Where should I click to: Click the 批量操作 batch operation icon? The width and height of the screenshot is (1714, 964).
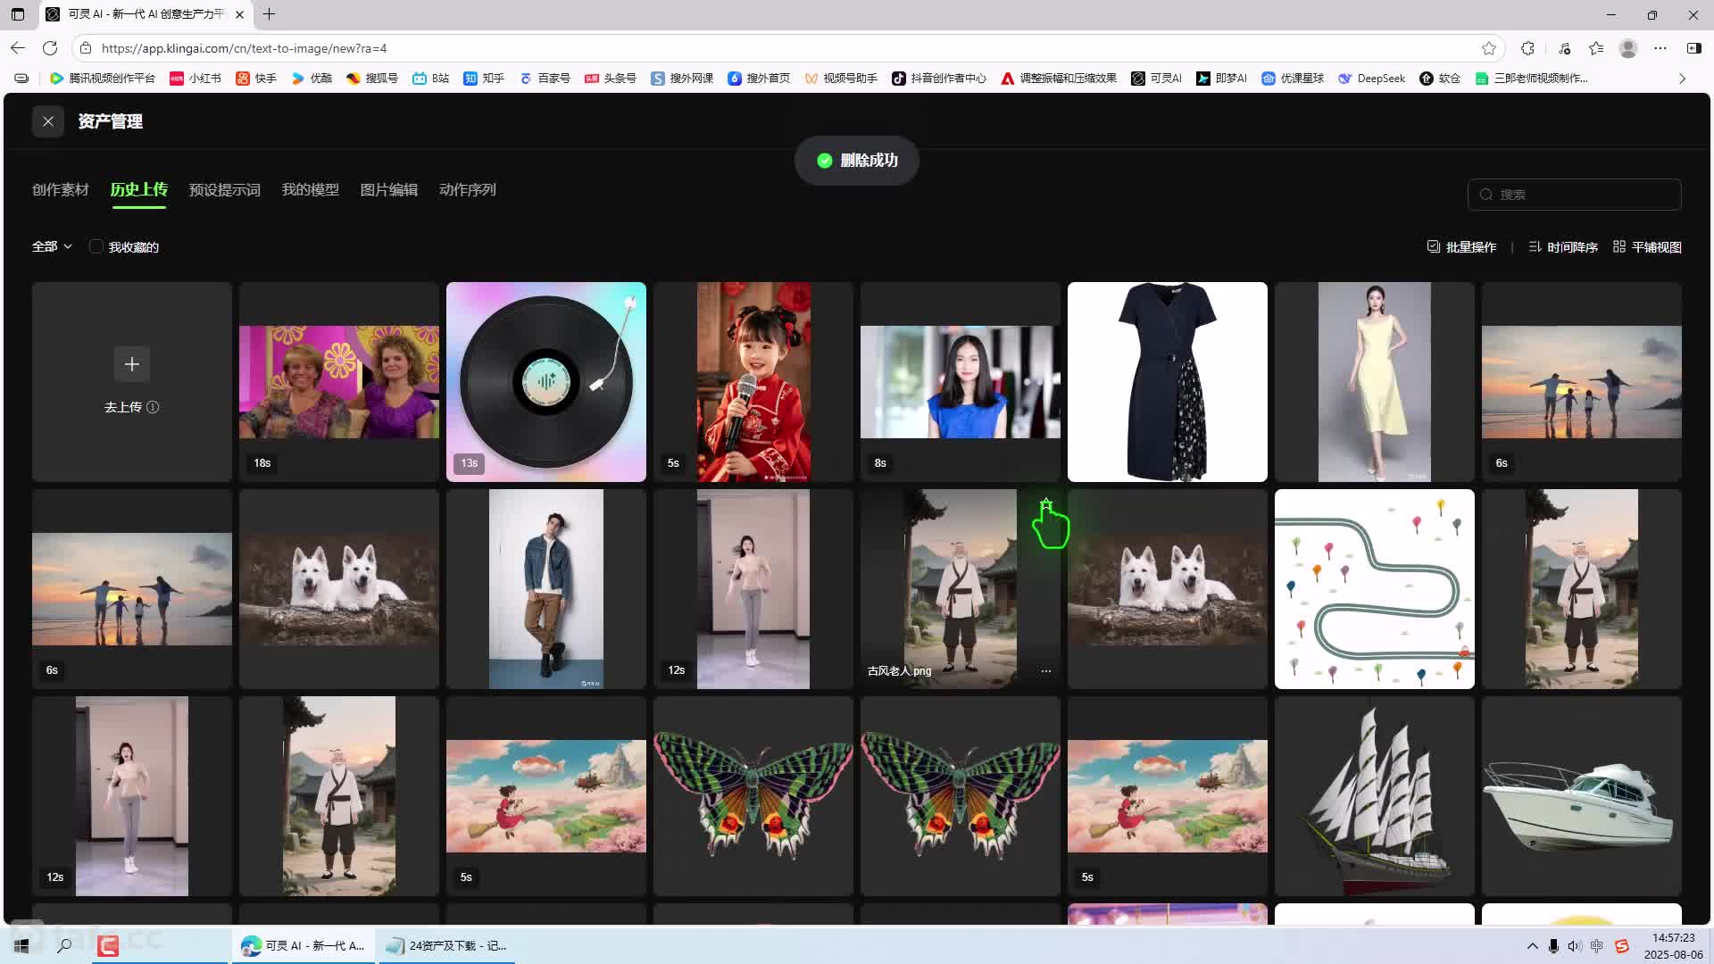[1433, 246]
